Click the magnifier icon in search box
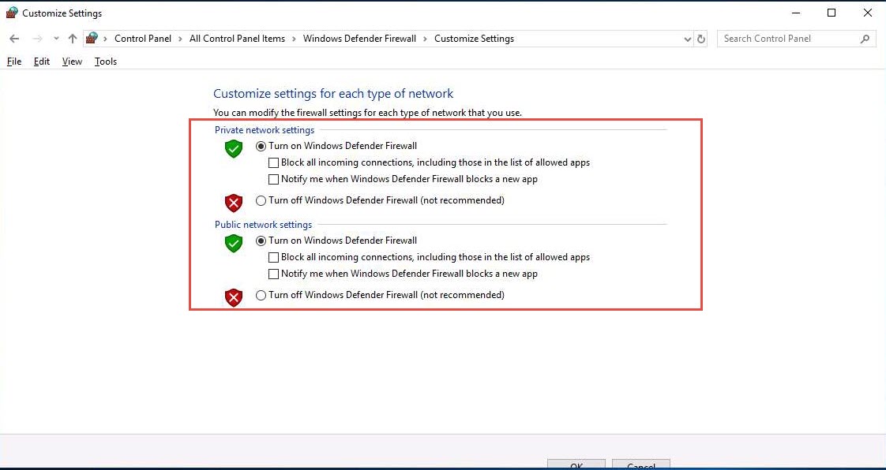 865,39
